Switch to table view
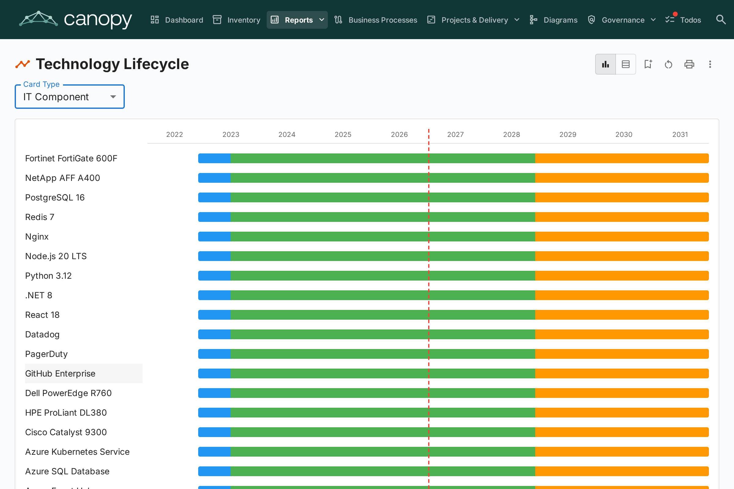This screenshot has width=734, height=489. 626,64
